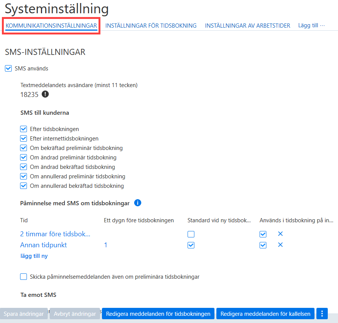Click the value 1 in Annan tidpunkt row

coord(106,245)
